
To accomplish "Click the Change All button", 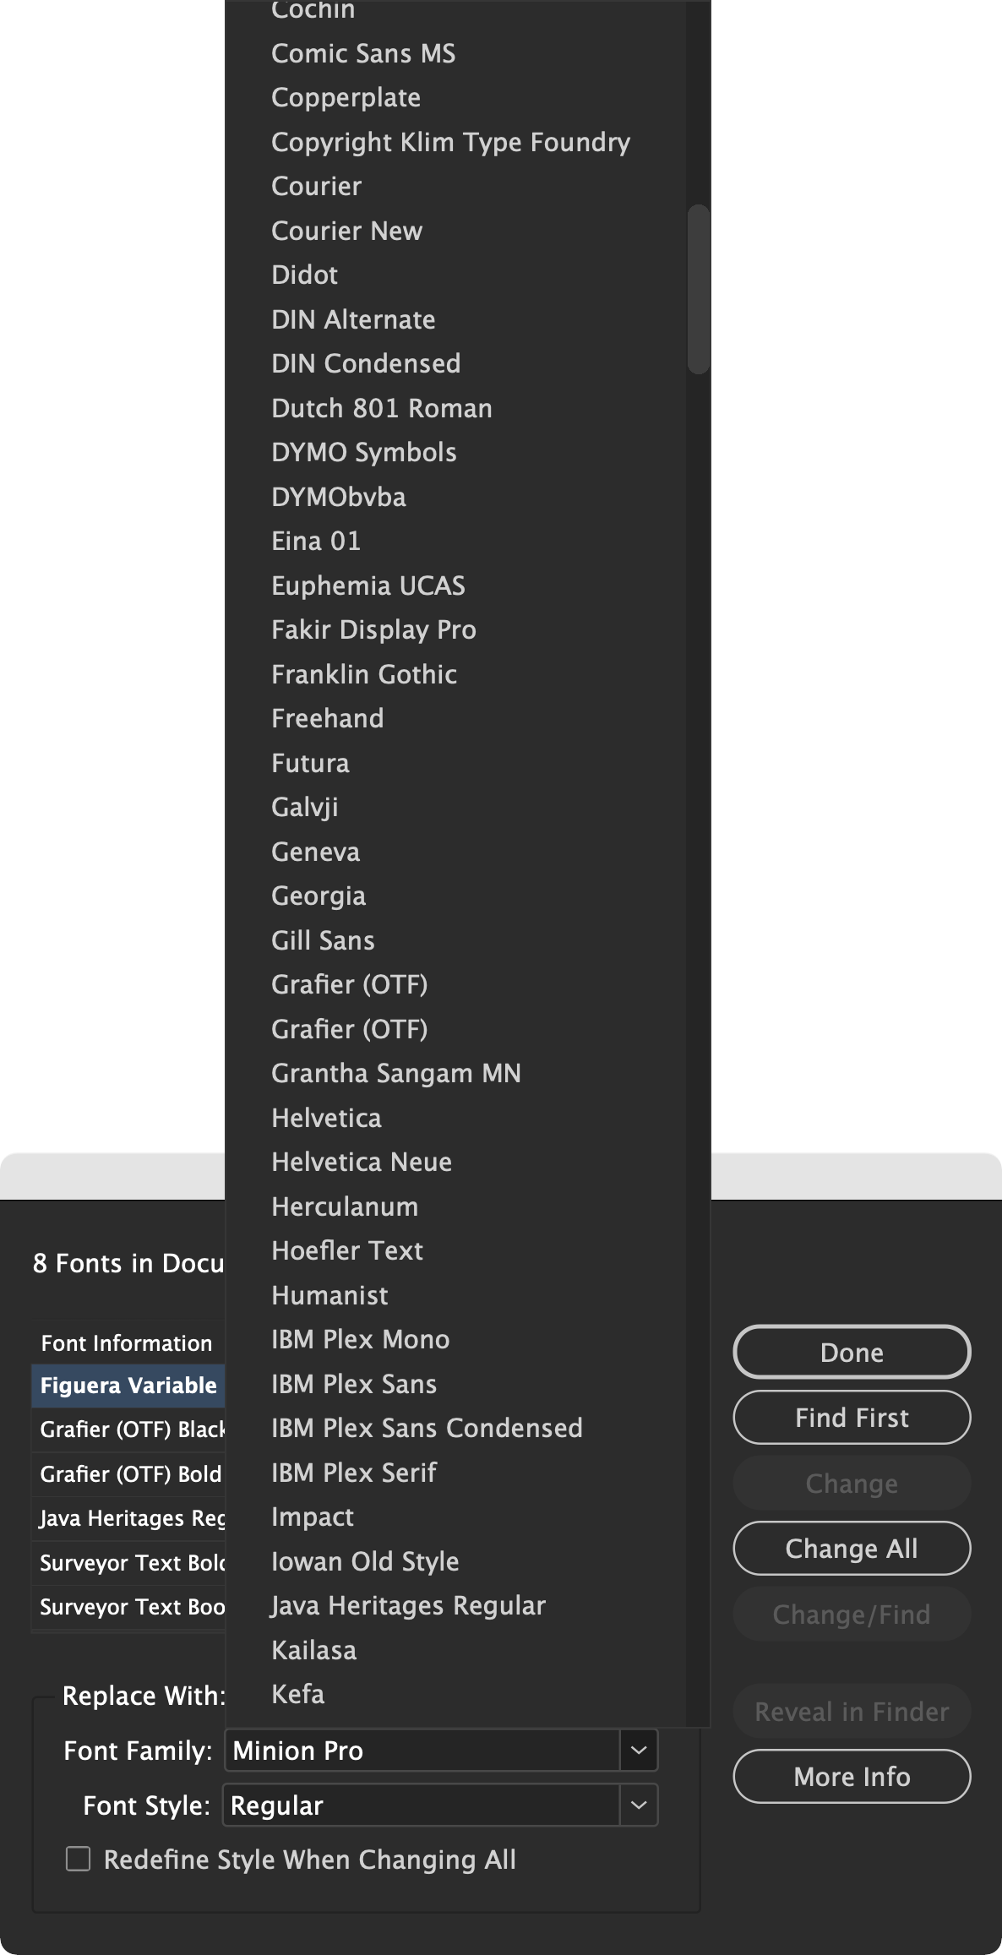I will (x=852, y=1548).
